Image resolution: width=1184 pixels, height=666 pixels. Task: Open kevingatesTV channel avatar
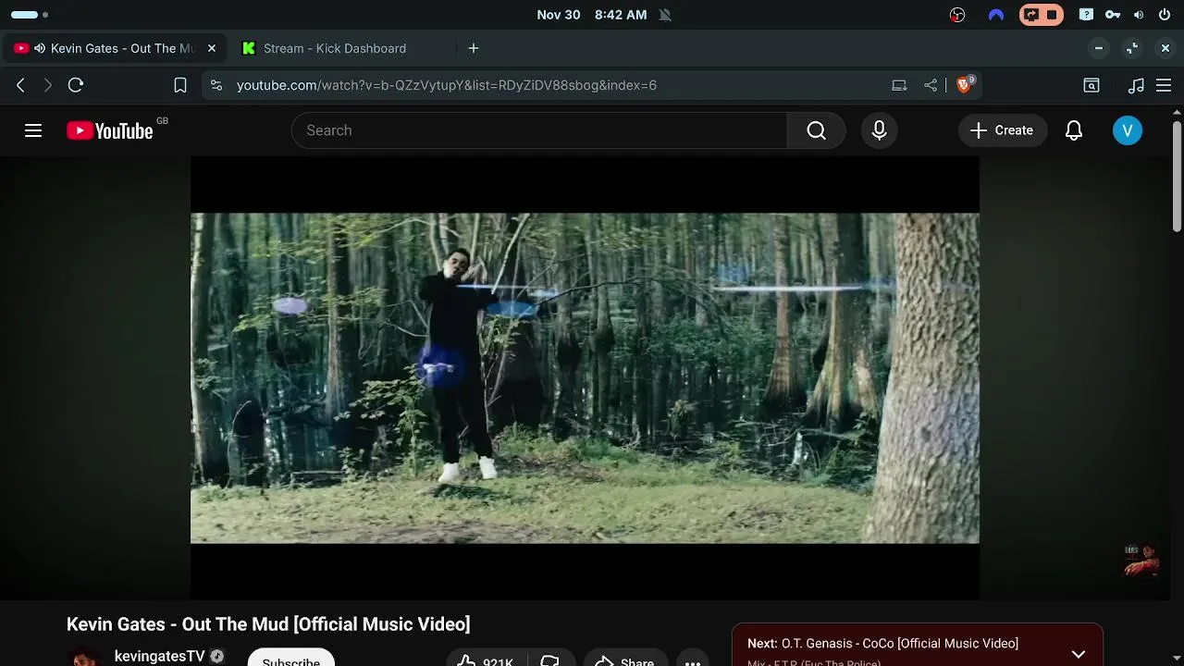click(x=85, y=658)
